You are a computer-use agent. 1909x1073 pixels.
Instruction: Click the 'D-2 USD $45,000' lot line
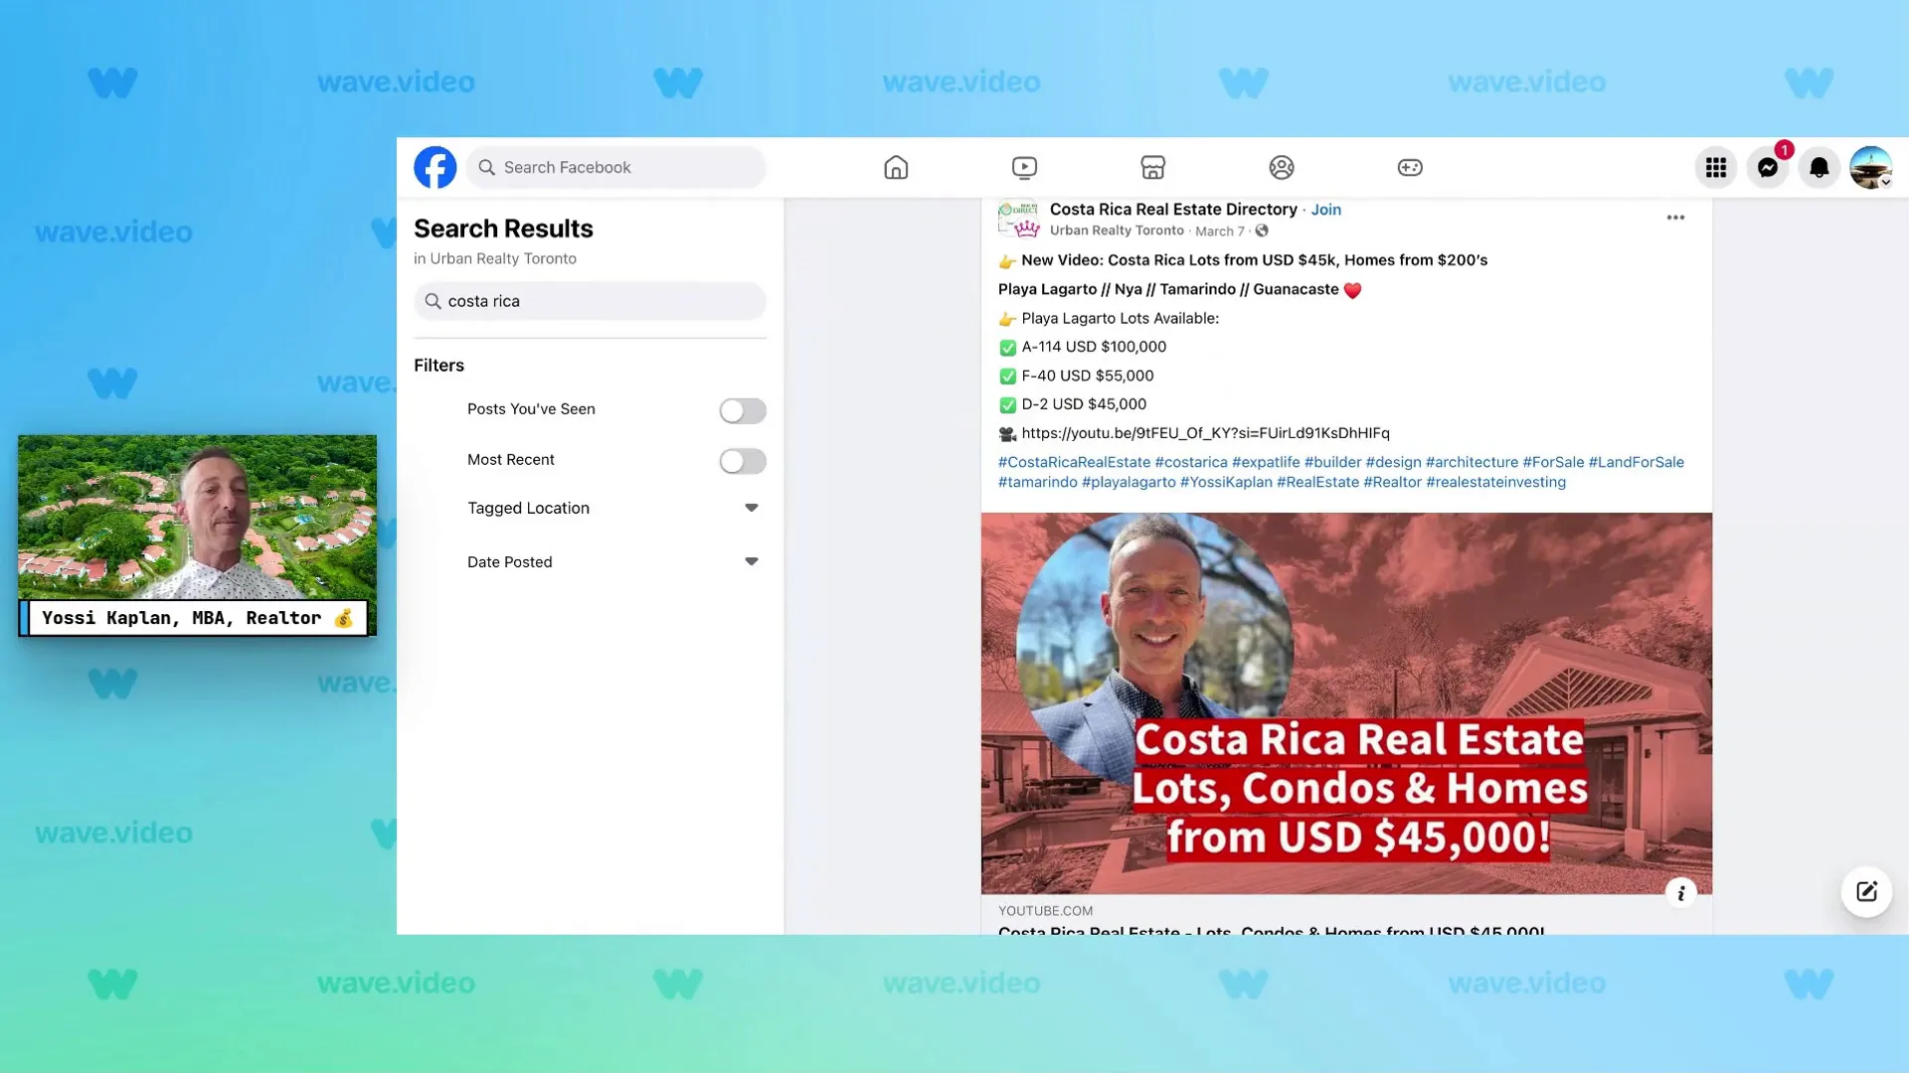coord(1084,404)
